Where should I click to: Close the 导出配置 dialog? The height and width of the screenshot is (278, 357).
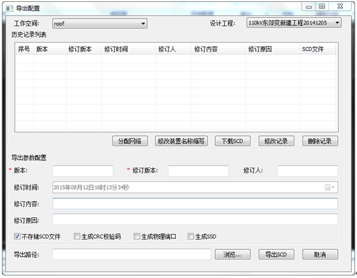340,6
